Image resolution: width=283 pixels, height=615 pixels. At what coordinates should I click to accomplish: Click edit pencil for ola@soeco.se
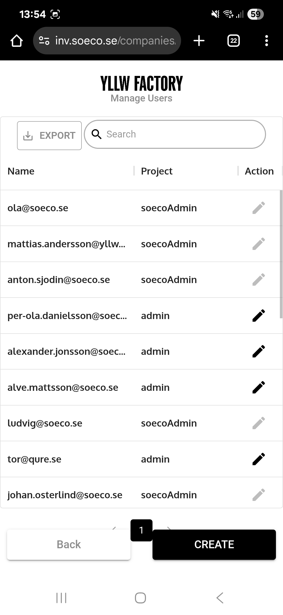click(x=259, y=208)
